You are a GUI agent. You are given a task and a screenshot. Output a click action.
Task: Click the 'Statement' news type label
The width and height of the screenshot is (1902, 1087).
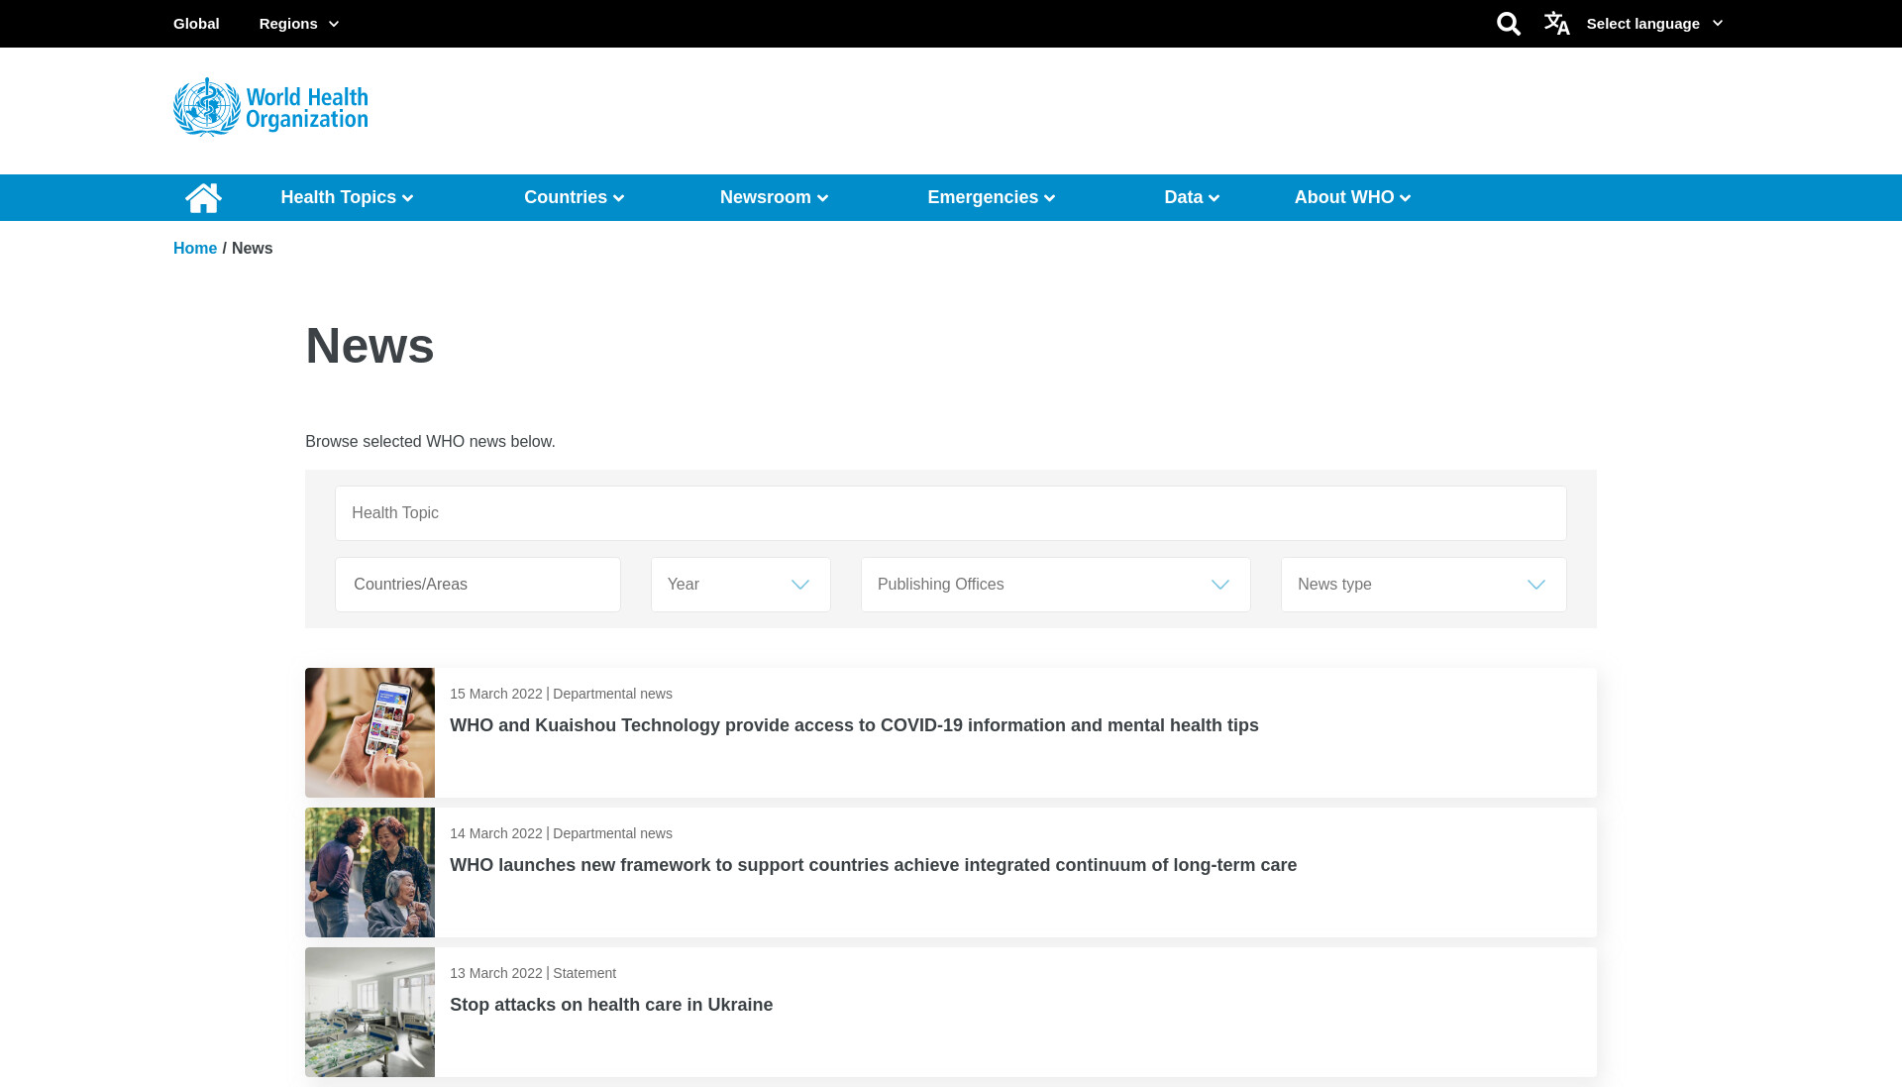(x=584, y=973)
